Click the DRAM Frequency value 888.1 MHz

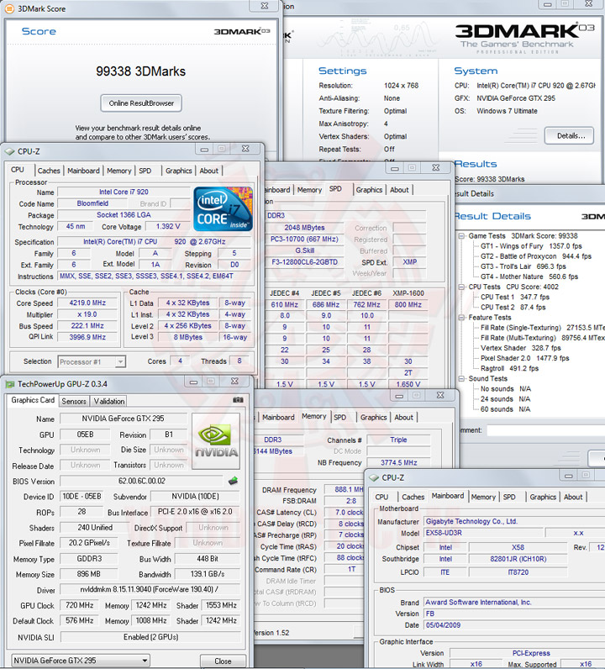coord(344,490)
